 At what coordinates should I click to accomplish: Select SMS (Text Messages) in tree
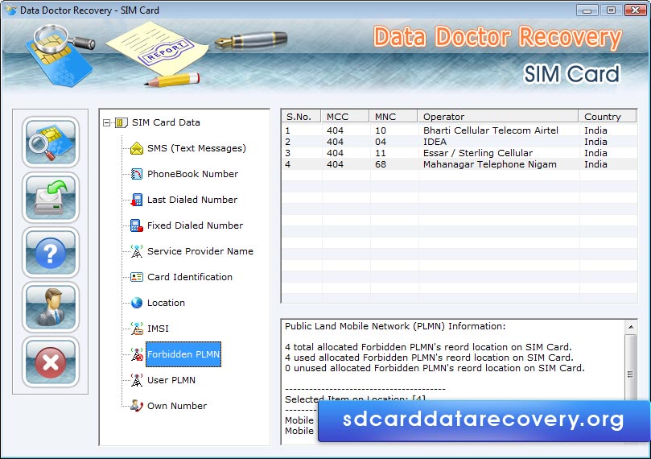[196, 148]
